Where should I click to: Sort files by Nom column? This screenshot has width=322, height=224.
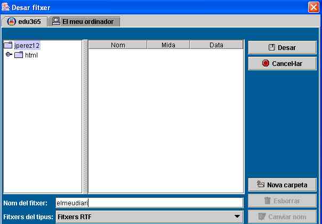pos(118,45)
